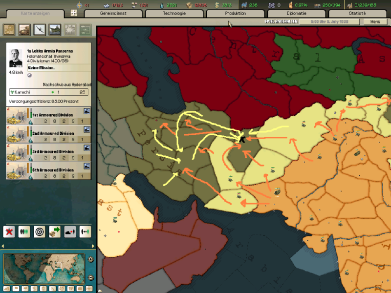Click the Nachschub aus Hyderabad text

pos(67,84)
